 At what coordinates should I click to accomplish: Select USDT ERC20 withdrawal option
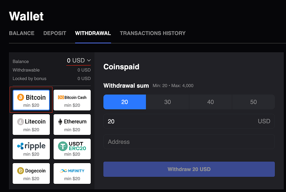tap(72, 149)
